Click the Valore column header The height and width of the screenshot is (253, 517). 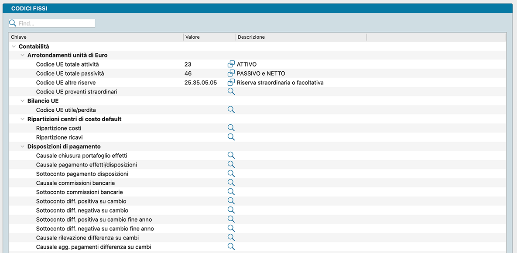pos(209,37)
